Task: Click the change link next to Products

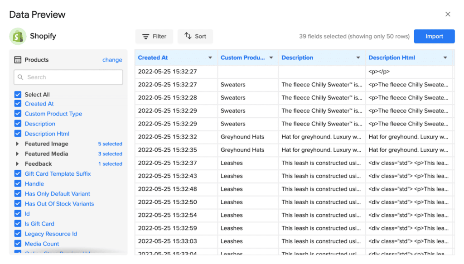Action: (x=112, y=60)
